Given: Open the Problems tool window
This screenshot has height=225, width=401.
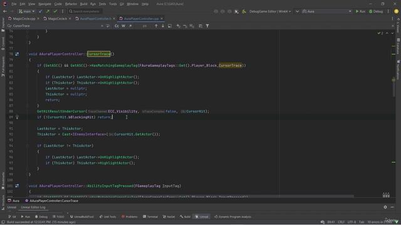Looking at the screenshot, I should [130, 217].
